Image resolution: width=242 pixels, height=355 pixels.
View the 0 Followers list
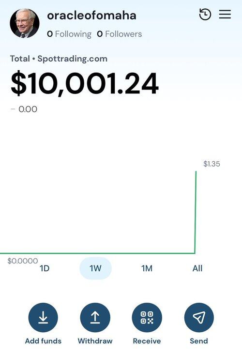point(120,34)
